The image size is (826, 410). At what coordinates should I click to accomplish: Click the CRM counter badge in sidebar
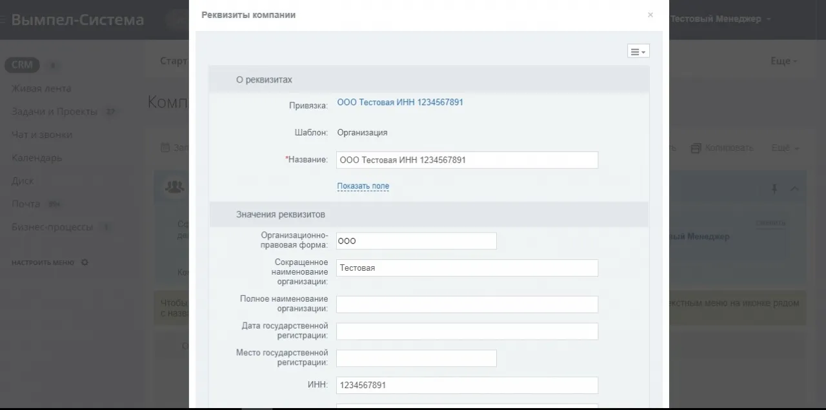[x=53, y=65]
